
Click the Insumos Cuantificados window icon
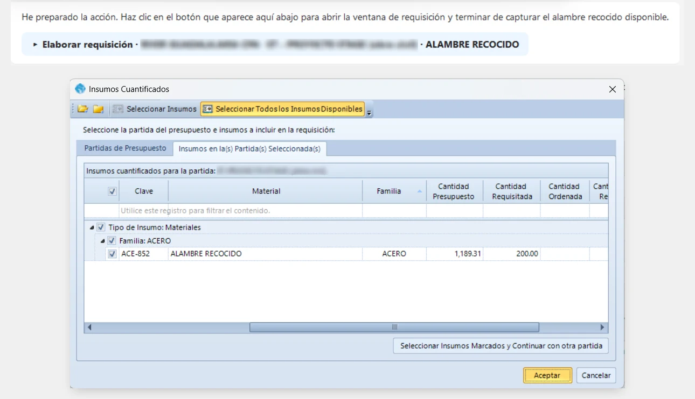80,89
